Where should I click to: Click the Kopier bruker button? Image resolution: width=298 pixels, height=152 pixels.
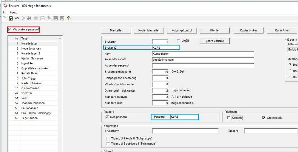pyautogui.click(x=248, y=30)
